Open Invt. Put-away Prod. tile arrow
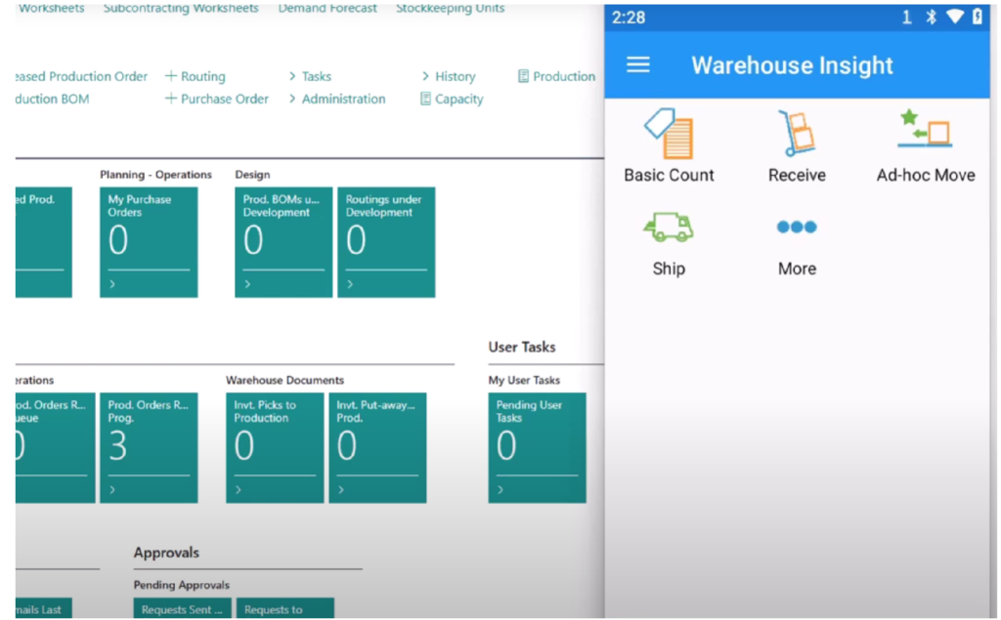Screen dimensions: 1001x620 (341, 489)
